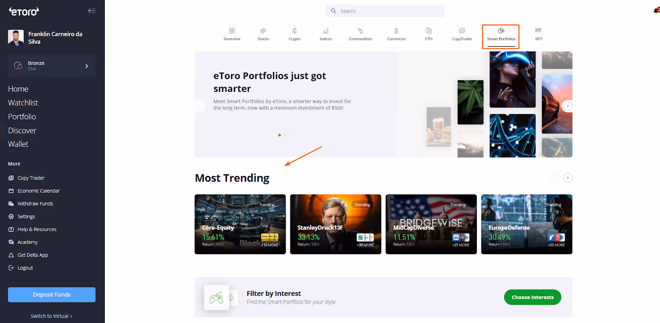Click the Bronze club badge icon
This screenshot has width=660, height=323.
18,66
